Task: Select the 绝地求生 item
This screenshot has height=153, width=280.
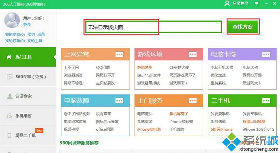Action: 145,67
